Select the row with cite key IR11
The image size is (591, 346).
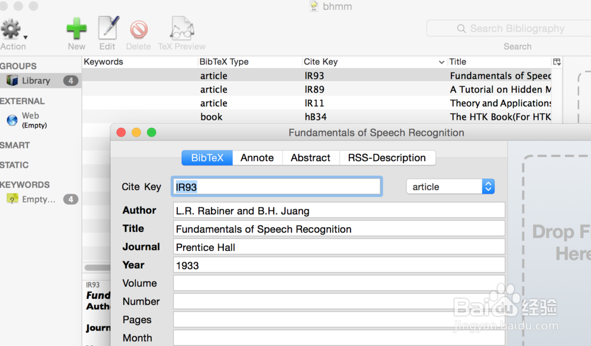pos(317,103)
